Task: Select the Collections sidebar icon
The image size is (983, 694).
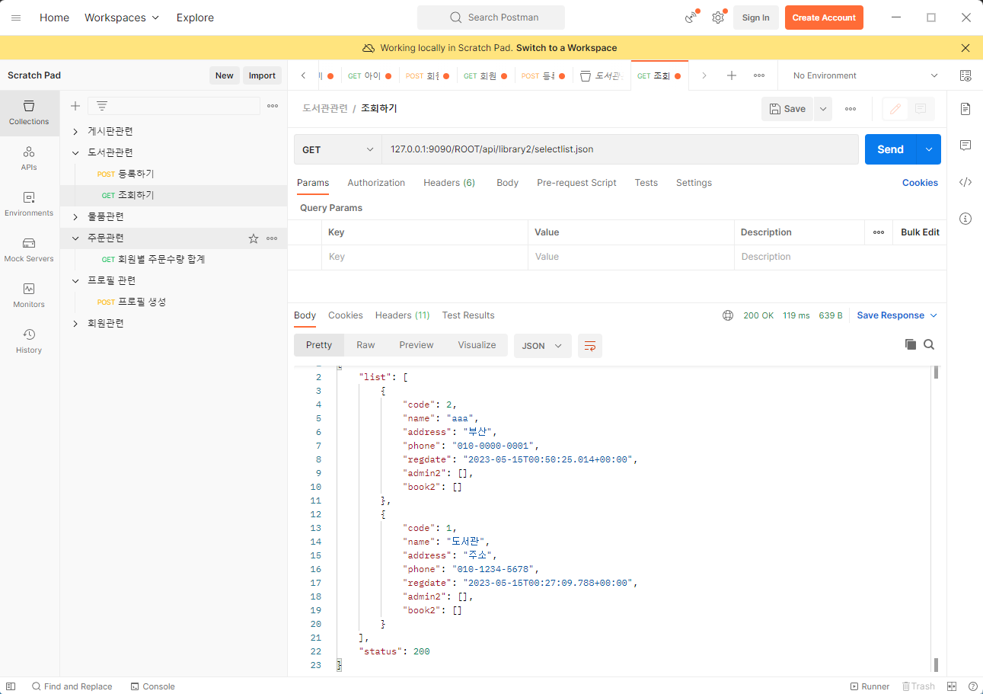Action: [x=29, y=113]
